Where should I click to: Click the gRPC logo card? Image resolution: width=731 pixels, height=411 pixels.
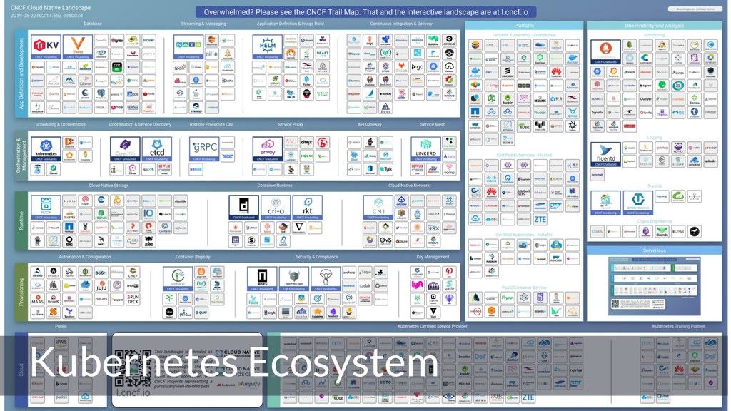204,149
